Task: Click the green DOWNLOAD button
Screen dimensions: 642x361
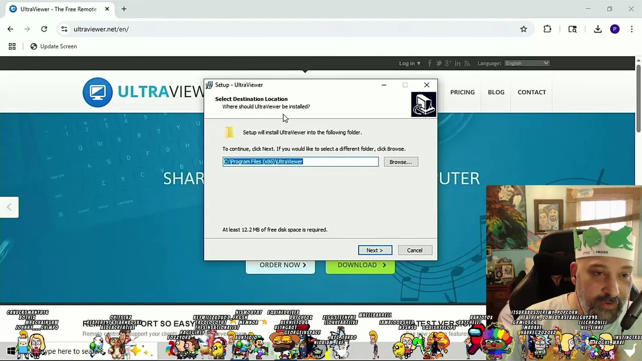Action: point(360,265)
